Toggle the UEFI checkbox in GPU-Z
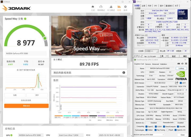 pos(181,83)
